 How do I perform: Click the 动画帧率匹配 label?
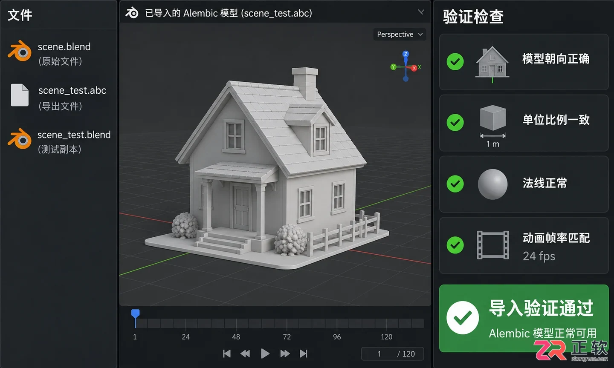coord(556,238)
